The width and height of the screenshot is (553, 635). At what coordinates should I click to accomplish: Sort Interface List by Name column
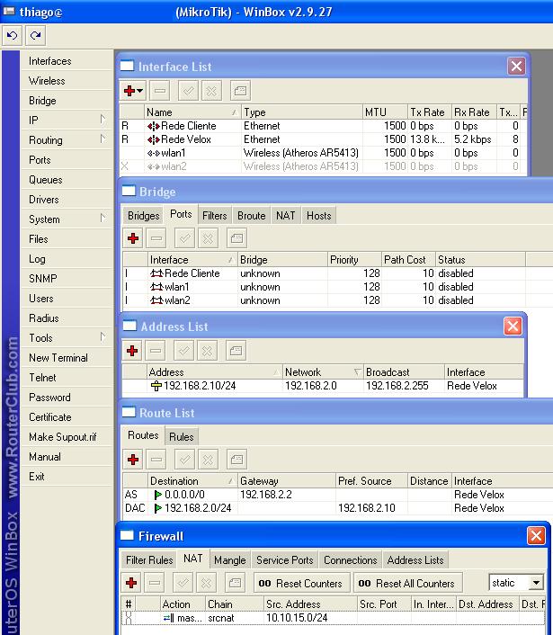click(192, 112)
